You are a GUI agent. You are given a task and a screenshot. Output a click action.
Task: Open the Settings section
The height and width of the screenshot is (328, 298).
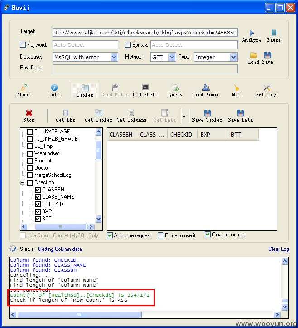[x=266, y=91]
